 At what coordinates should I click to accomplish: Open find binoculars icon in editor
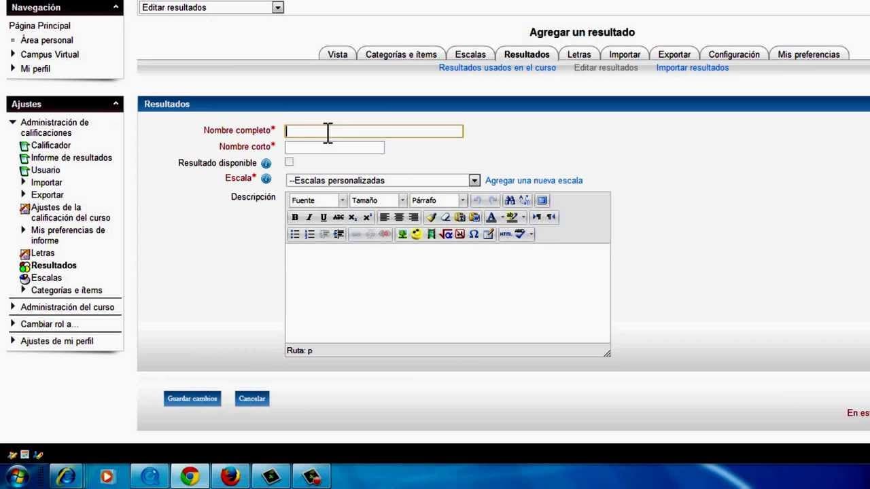tap(510, 200)
